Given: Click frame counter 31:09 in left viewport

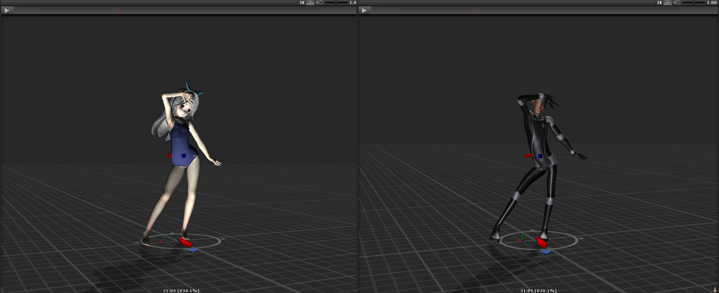Looking at the screenshot, I should (181, 290).
